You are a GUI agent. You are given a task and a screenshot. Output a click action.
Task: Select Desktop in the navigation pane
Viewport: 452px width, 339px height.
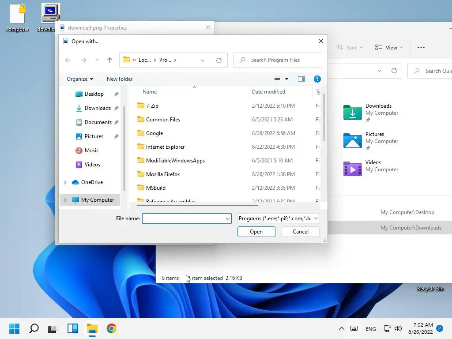coord(94,94)
